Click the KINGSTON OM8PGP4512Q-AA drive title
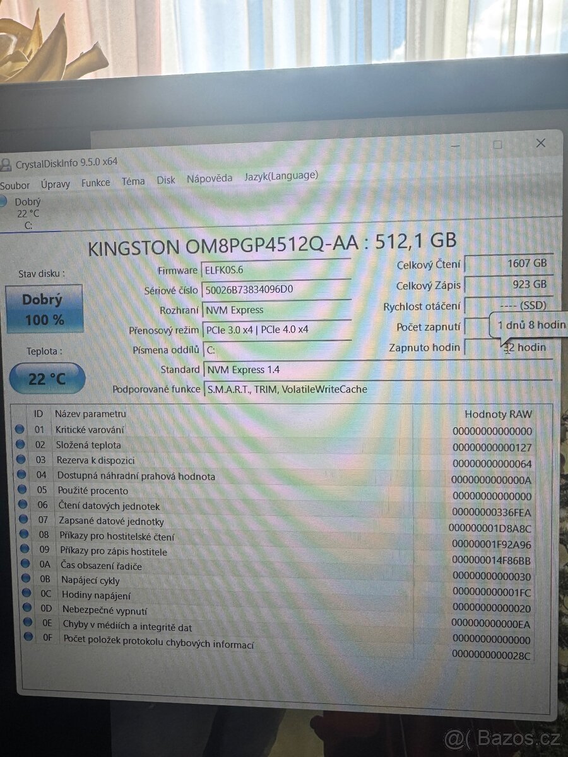The height and width of the screenshot is (757, 568). 272,243
